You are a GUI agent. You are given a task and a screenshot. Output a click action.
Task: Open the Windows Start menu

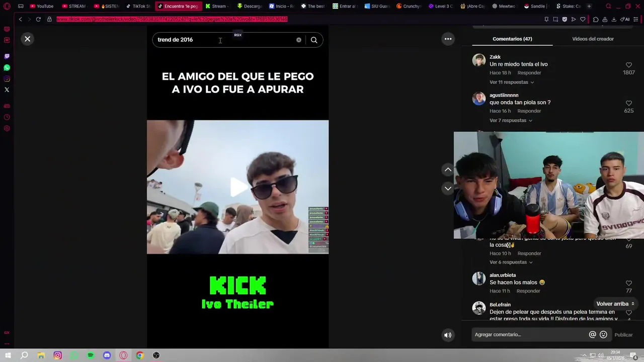coord(8,355)
